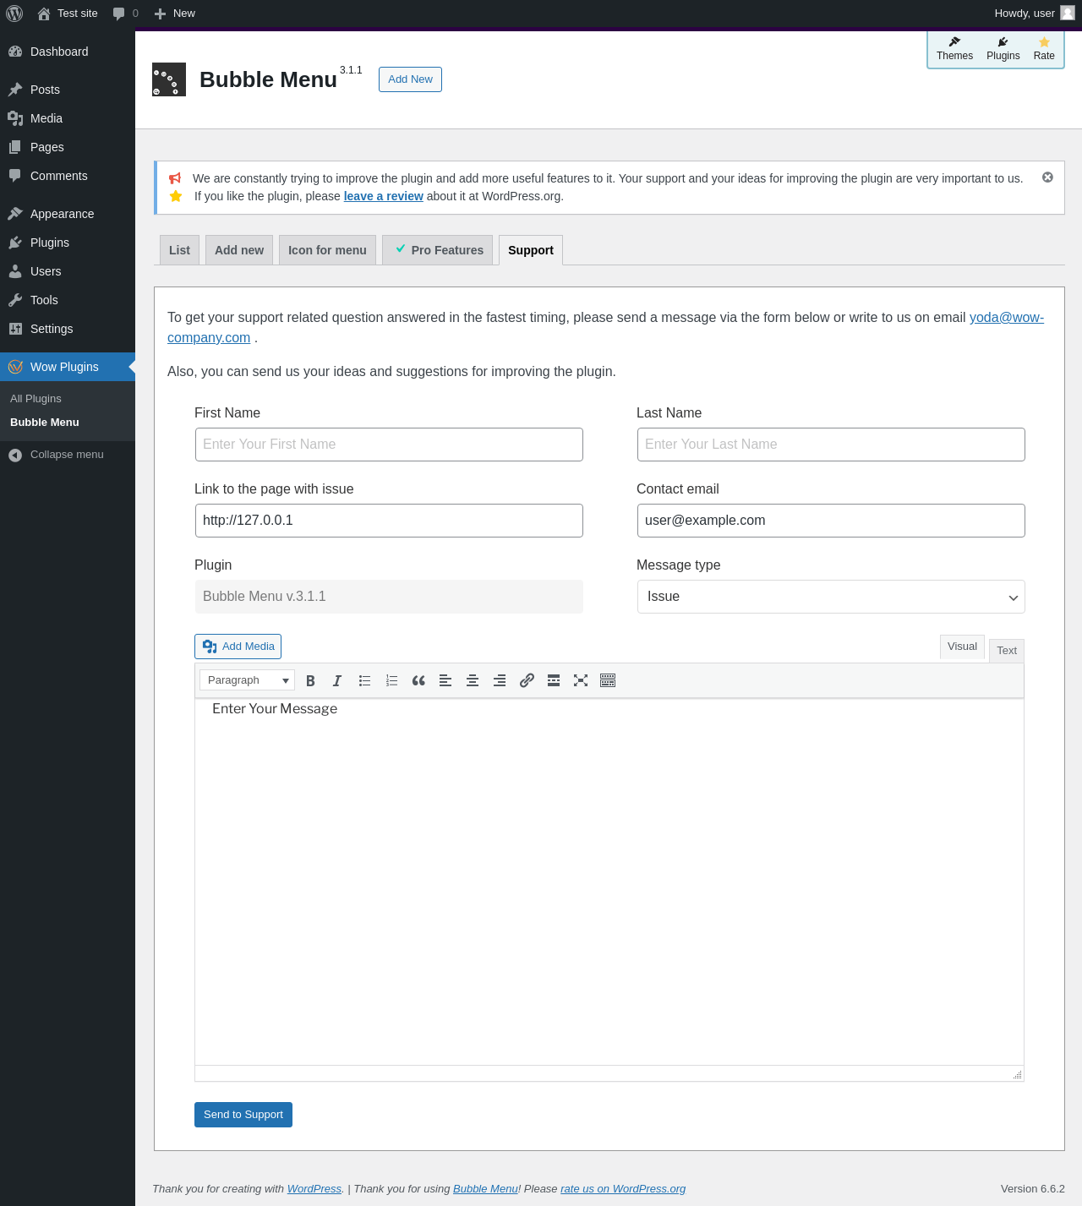Open Comments in sidebar
This screenshot has width=1082, height=1206.
pyautogui.click(x=68, y=176)
